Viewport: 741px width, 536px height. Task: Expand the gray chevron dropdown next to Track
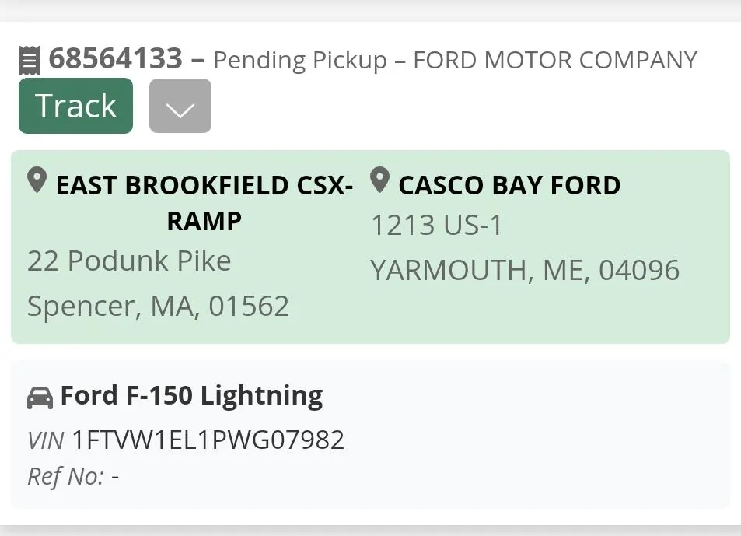pyautogui.click(x=180, y=107)
